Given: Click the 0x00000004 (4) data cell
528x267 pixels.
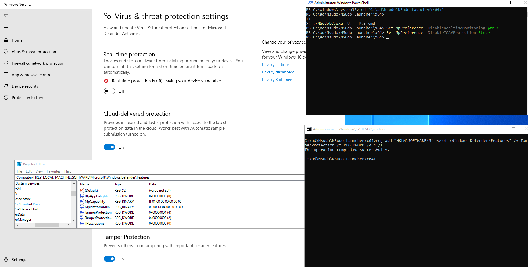Looking at the screenshot, I should click(x=160, y=212).
